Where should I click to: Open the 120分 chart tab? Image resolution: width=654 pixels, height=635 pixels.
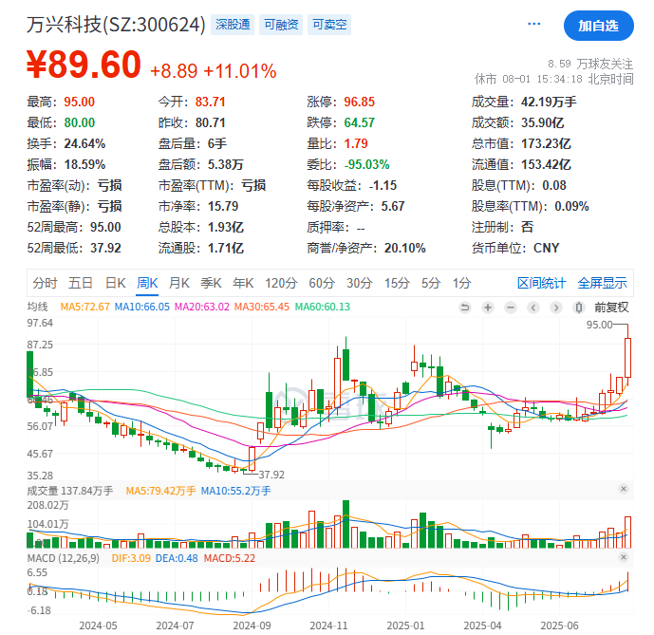tap(281, 283)
